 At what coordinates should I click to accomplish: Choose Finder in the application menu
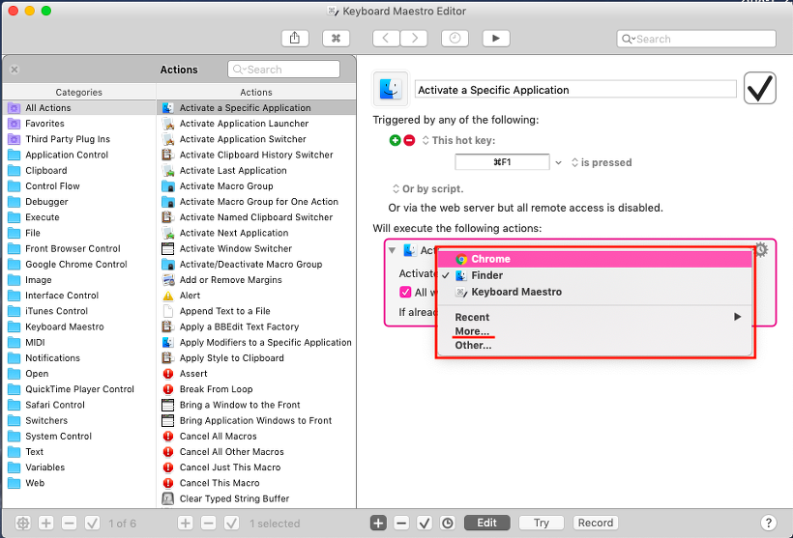[x=596, y=275]
